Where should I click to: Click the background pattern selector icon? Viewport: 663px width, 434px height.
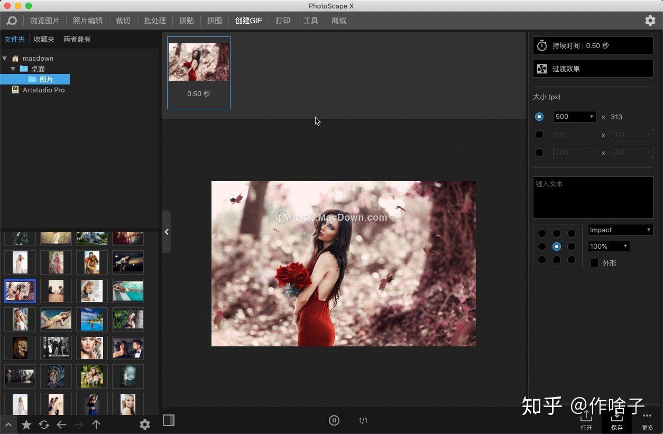coord(169,420)
